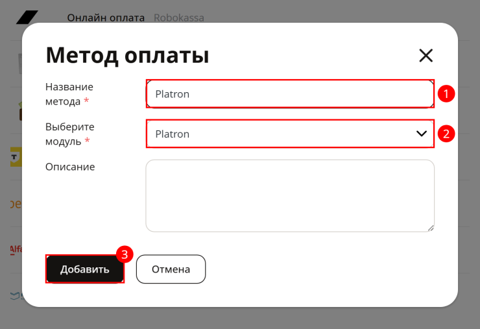Click the Выберите модуль label

tap(70, 134)
